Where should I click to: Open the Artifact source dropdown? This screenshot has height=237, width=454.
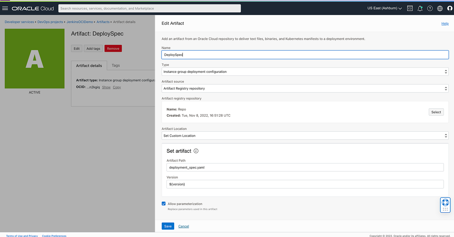pyautogui.click(x=305, y=88)
